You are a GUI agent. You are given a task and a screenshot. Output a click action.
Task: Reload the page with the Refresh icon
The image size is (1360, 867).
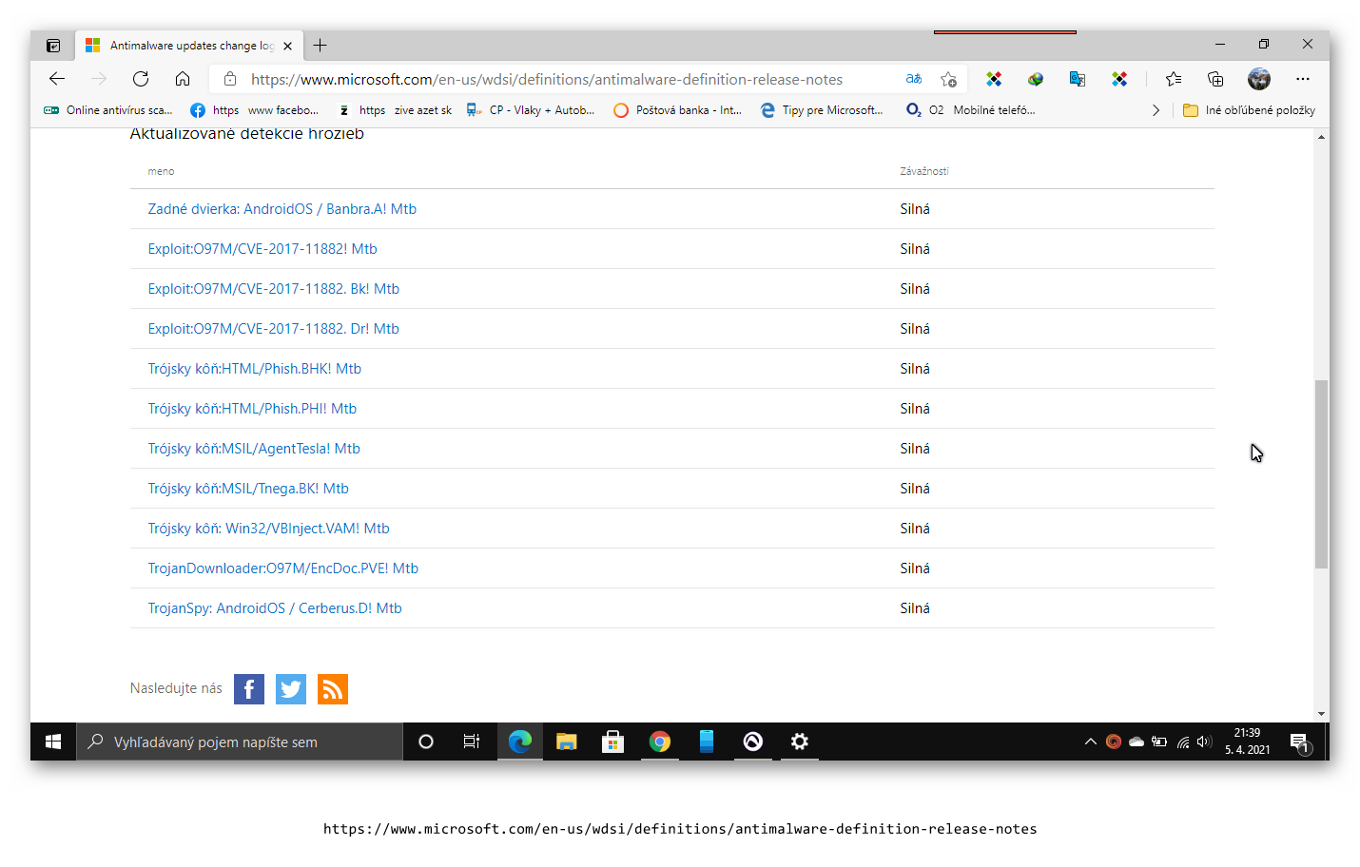[141, 79]
